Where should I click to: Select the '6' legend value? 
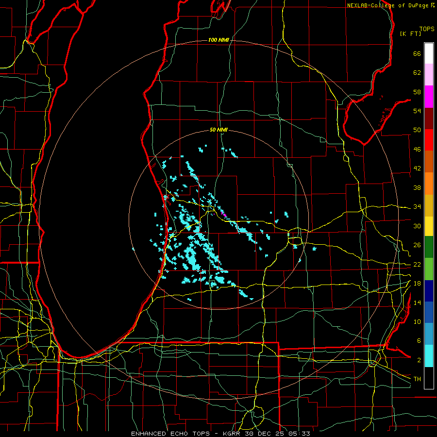[419, 341]
